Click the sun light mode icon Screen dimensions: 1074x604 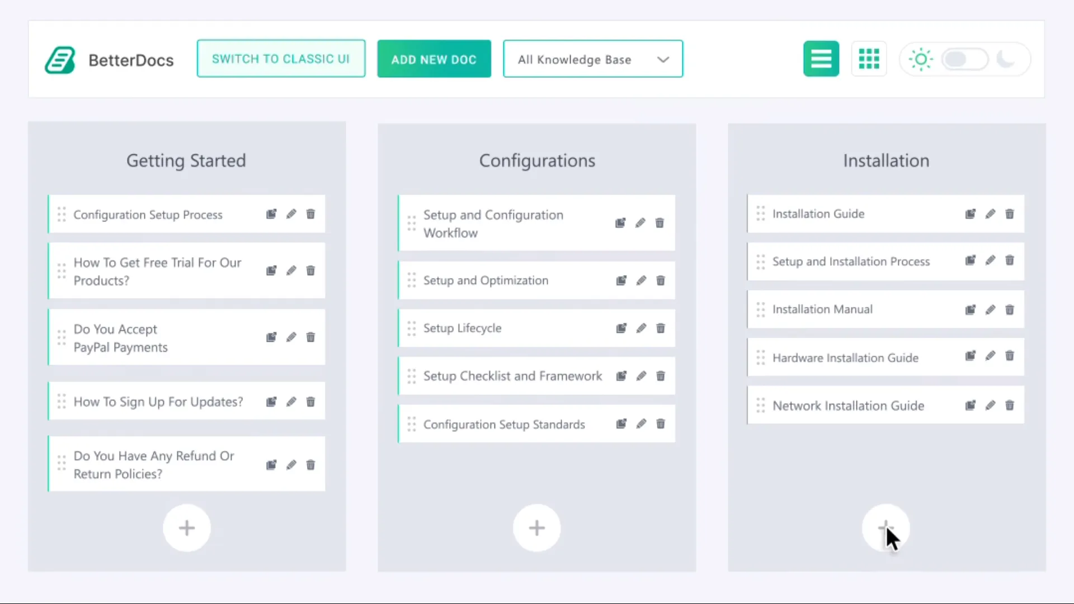[920, 59]
